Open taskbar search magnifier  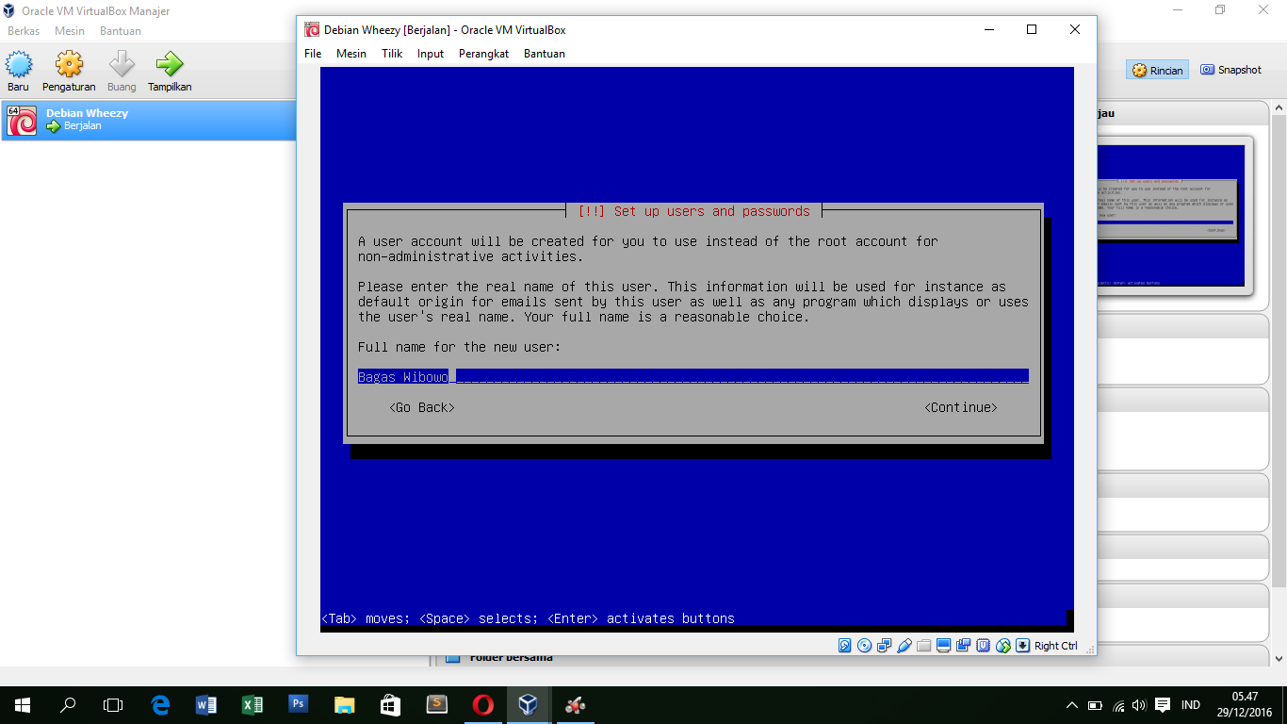68,704
